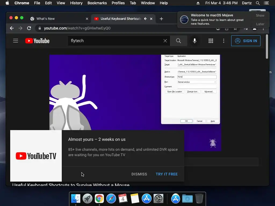Click the Dartz user name in menu bar
Screen dimensions: 275x206
(247, 3)
